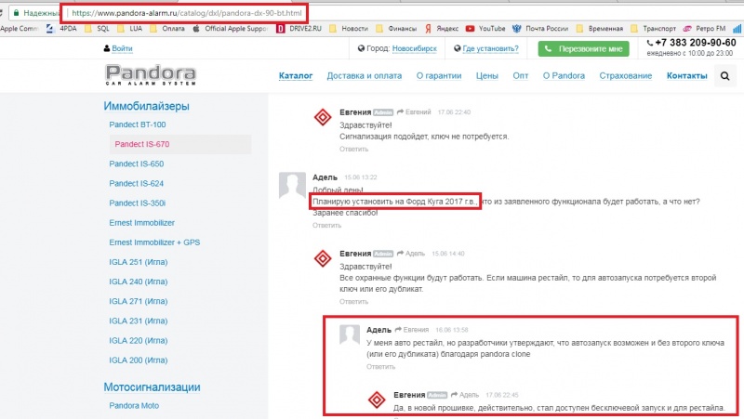
Task: Click the browser address bar URL
Action: coord(187,13)
